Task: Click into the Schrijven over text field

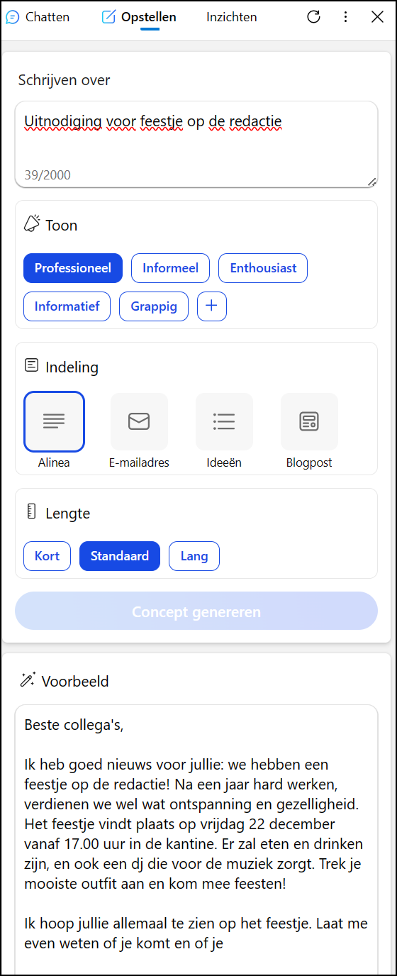Action: click(196, 145)
